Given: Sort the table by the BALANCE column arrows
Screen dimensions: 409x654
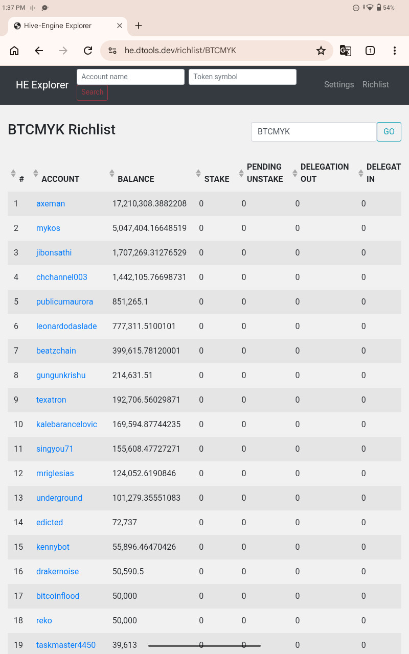Looking at the screenshot, I should point(112,173).
